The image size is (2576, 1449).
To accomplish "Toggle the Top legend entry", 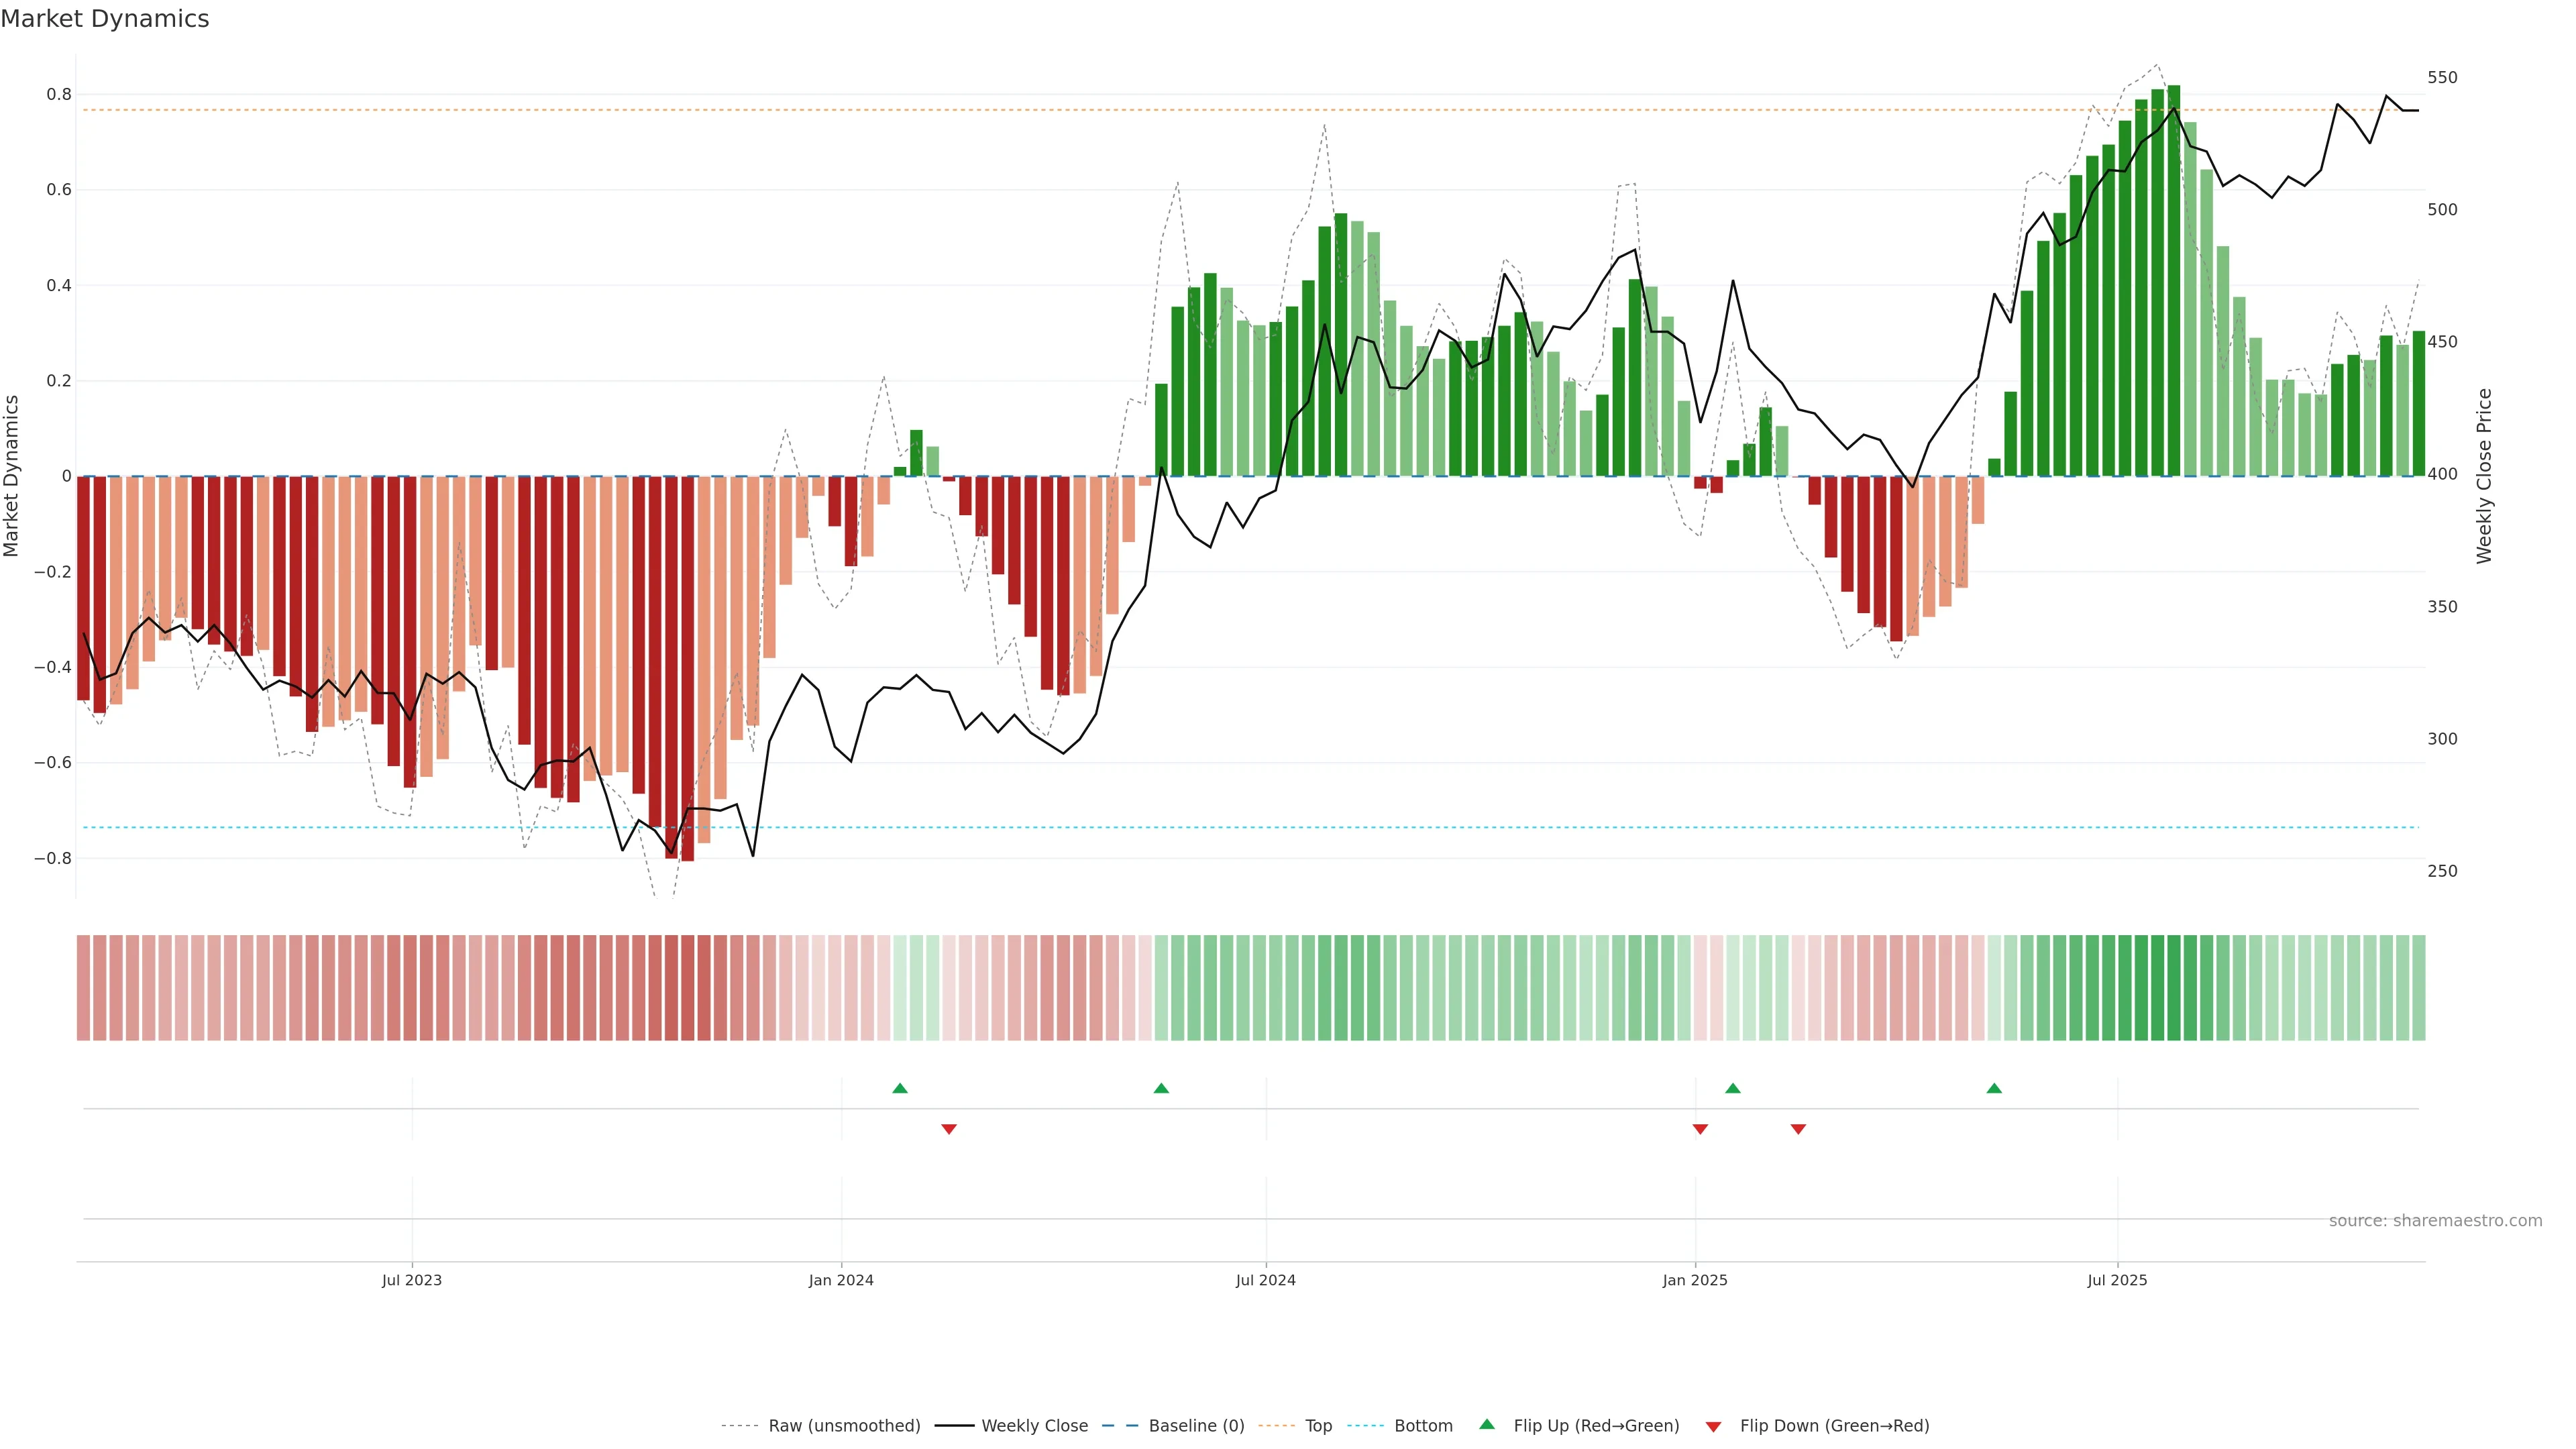I will [x=1318, y=1426].
